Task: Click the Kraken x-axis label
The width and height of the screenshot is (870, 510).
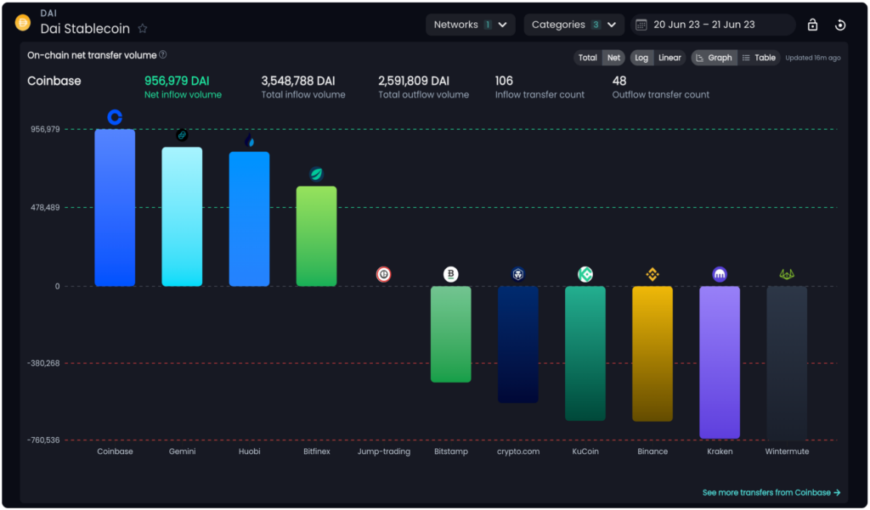Action: [720, 451]
